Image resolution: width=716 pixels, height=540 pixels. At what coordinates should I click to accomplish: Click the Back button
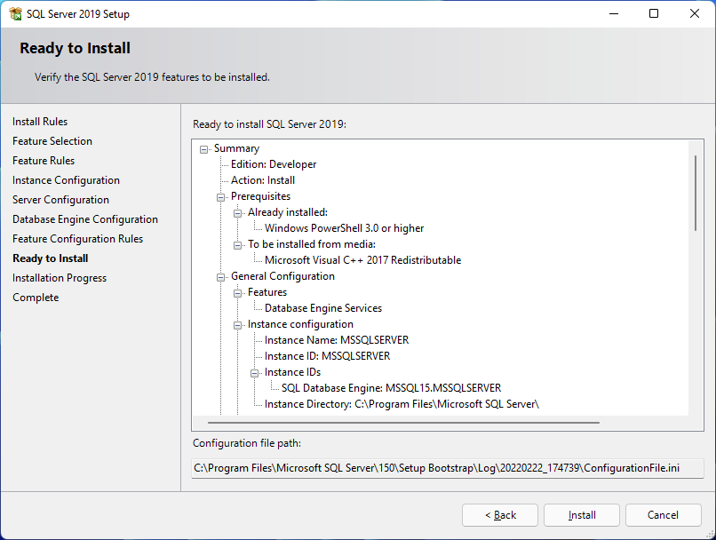(x=500, y=515)
